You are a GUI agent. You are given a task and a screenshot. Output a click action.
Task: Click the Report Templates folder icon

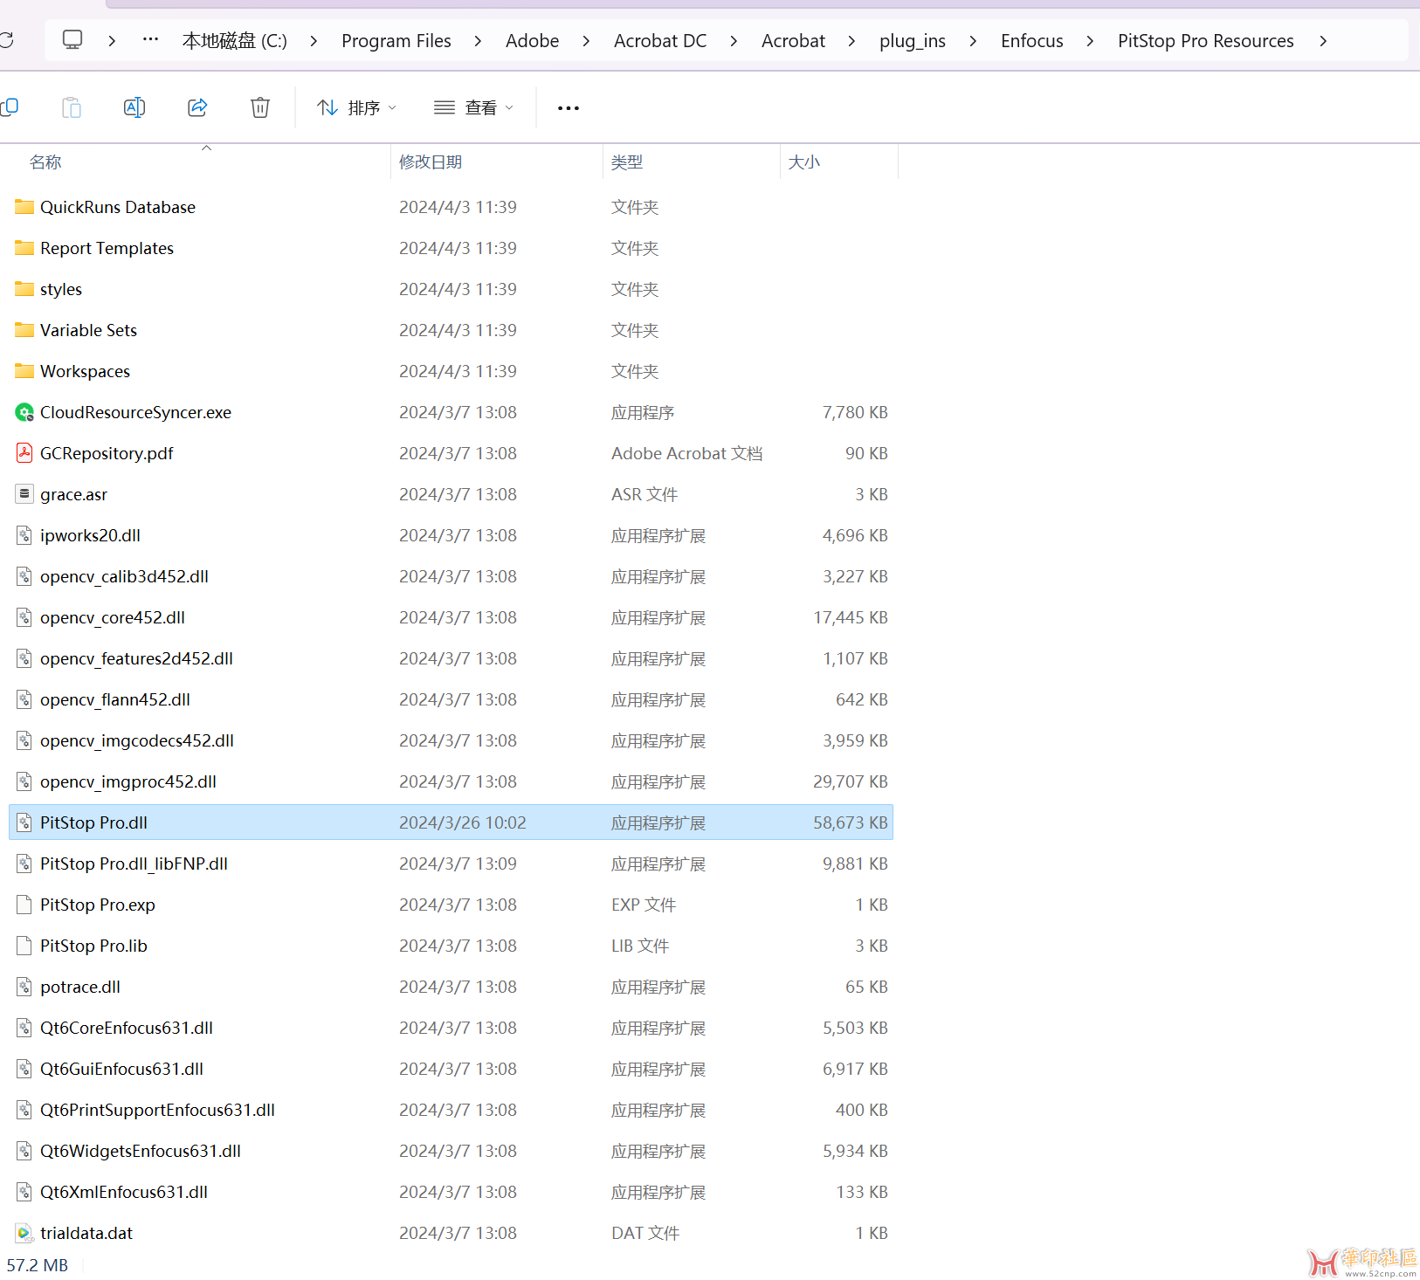click(x=24, y=248)
